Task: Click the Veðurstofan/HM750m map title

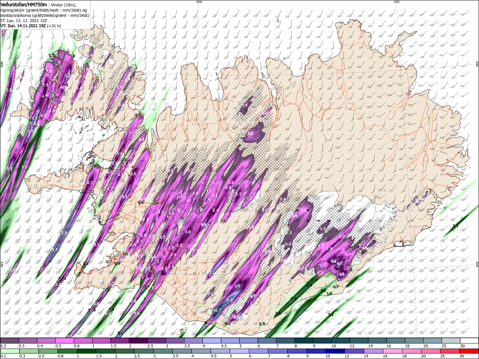Action: tap(24, 4)
